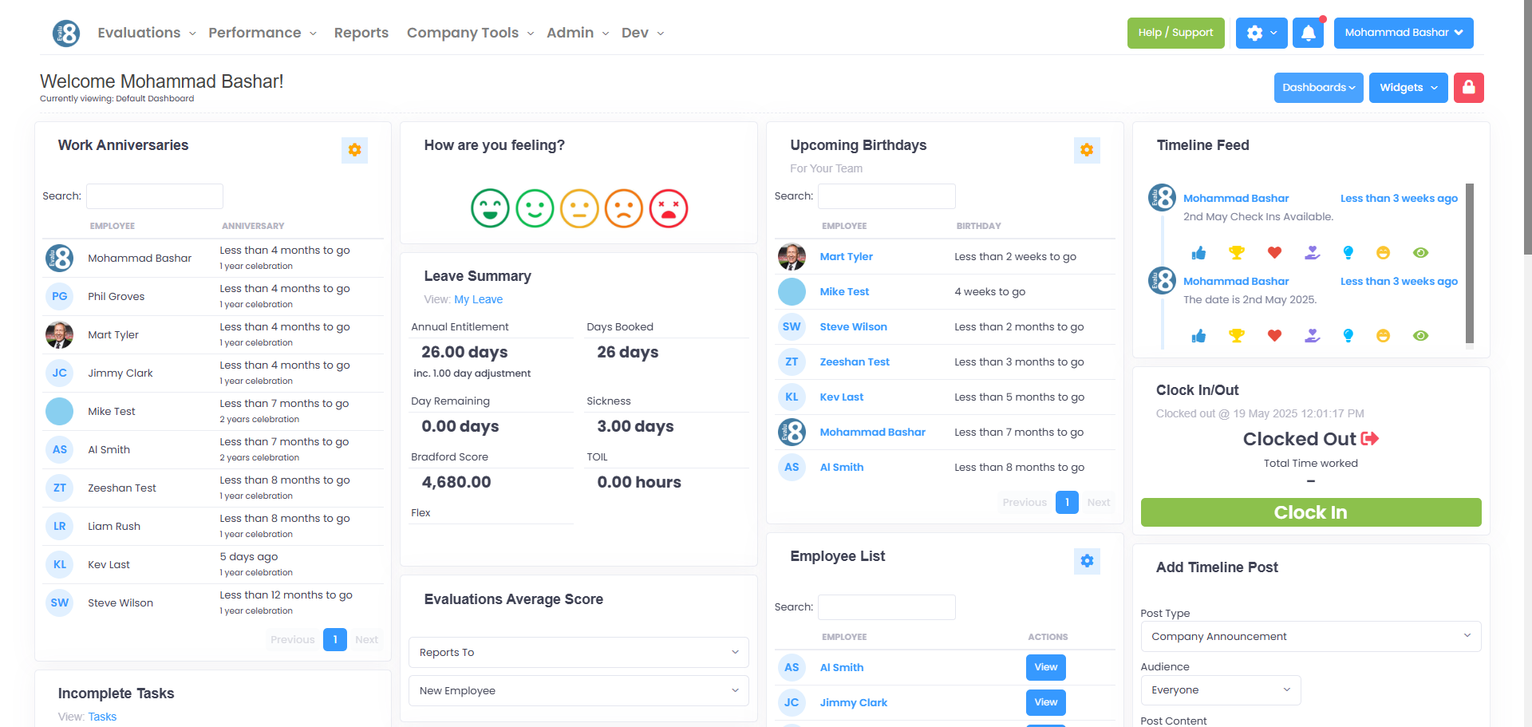
Task: Open Employee List widget settings gear
Action: pos(1087,561)
